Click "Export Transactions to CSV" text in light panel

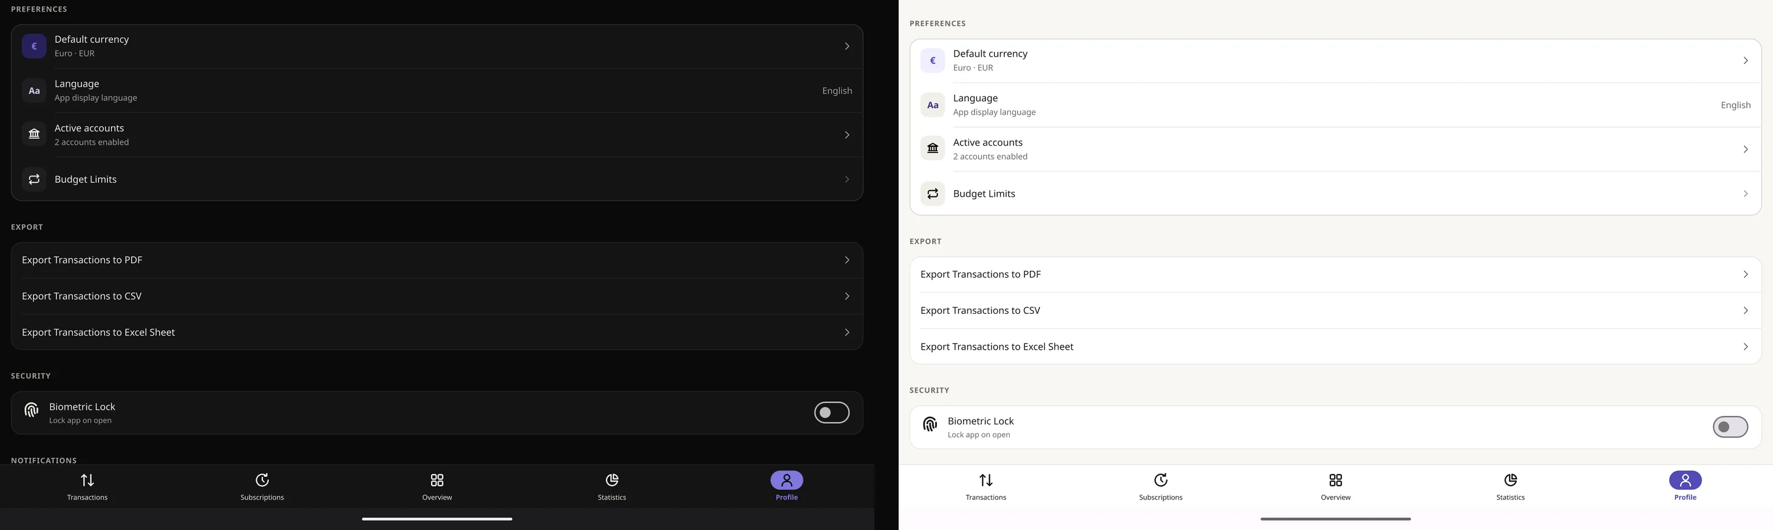coord(980,310)
